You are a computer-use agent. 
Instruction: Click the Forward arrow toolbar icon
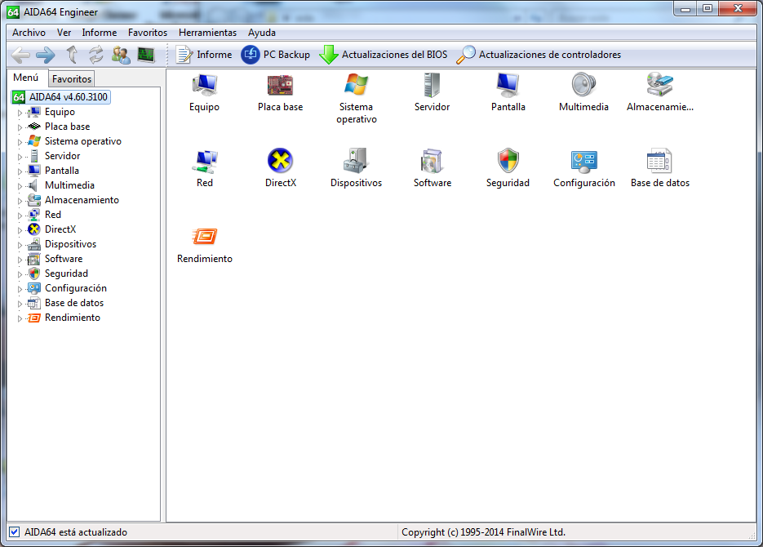tap(46, 55)
